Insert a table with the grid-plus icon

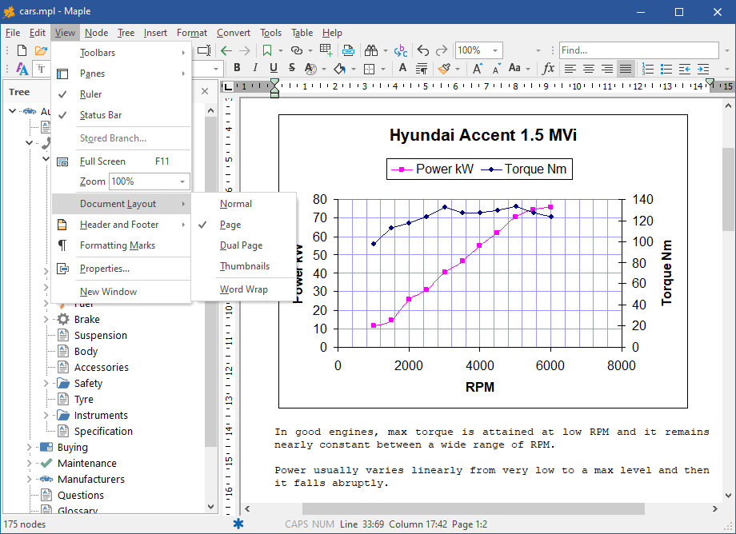click(x=326, y=50)
